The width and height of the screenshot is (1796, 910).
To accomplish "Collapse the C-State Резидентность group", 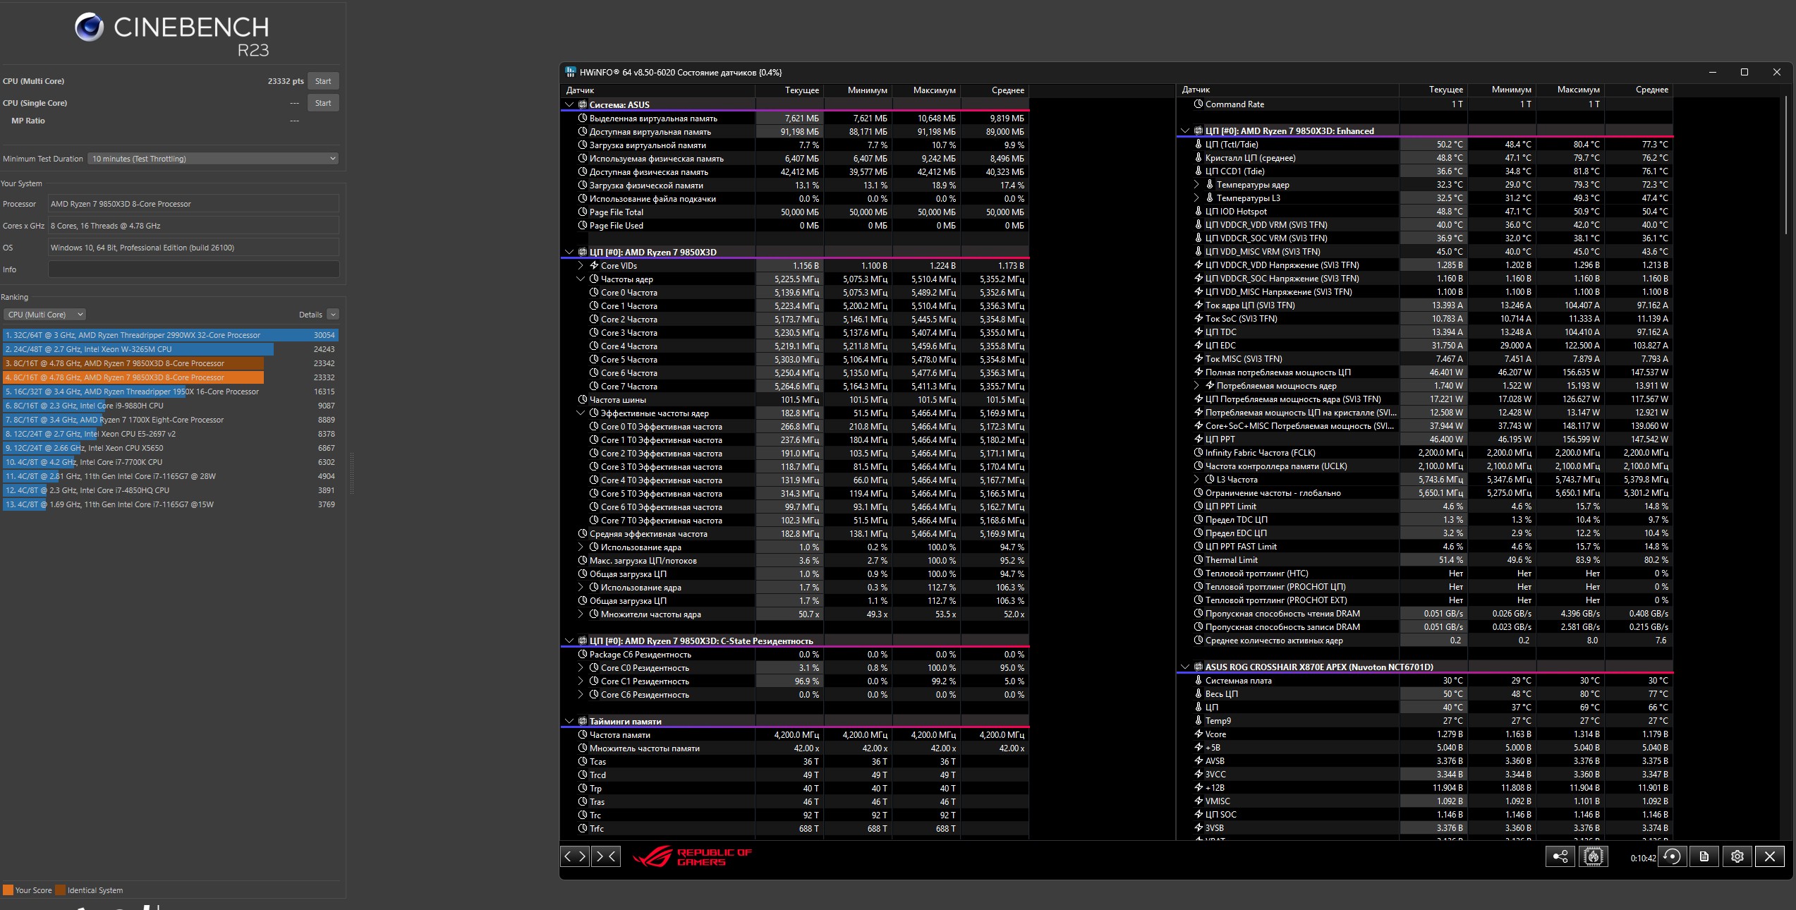I will click(x=569, y=641).
